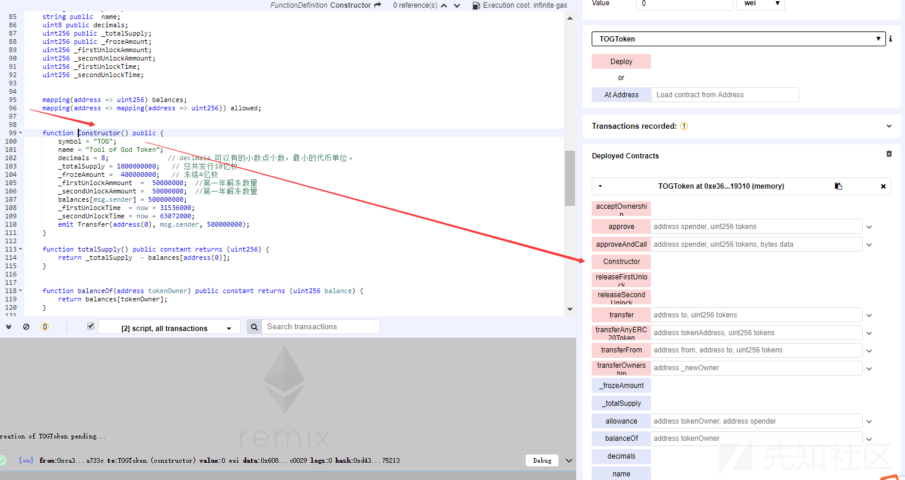905x480 pixels.
Task: Click the contract info icon beside TOGToken
Action: [890, 39]
